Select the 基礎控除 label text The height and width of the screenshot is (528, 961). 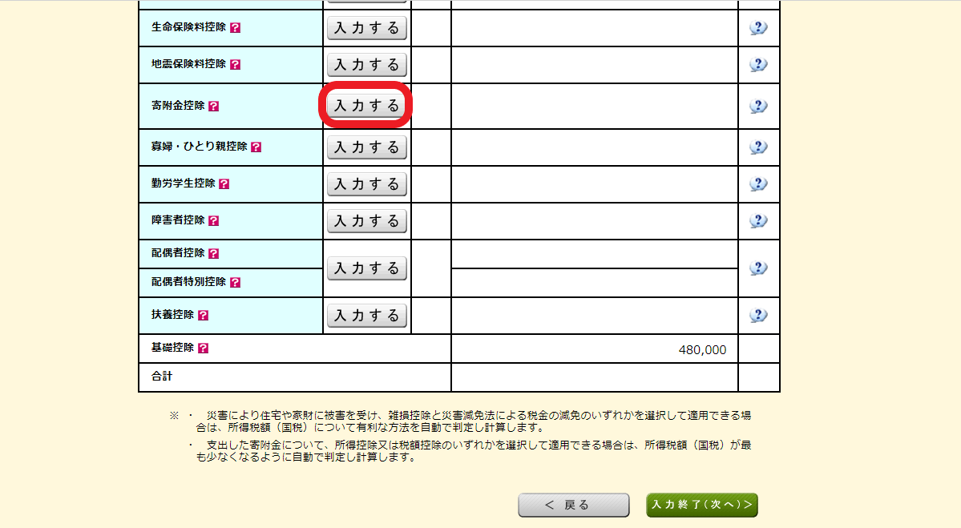pyautogui.click(x=172, y=347)
